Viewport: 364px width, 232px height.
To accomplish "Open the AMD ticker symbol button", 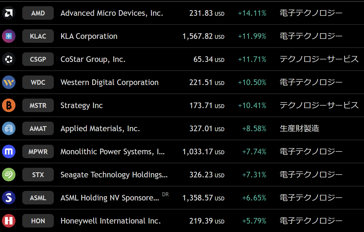I will [x=38, y=13].
